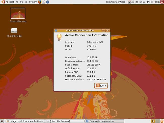
Task: Launch Firefox from the top panel
Action: (x=40, y=2)
